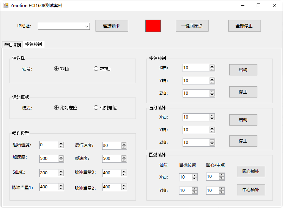Viewport: 283px width, 208px height.
Task: Click the 直线插补 Z轴 value field
Action: [196, 142]
